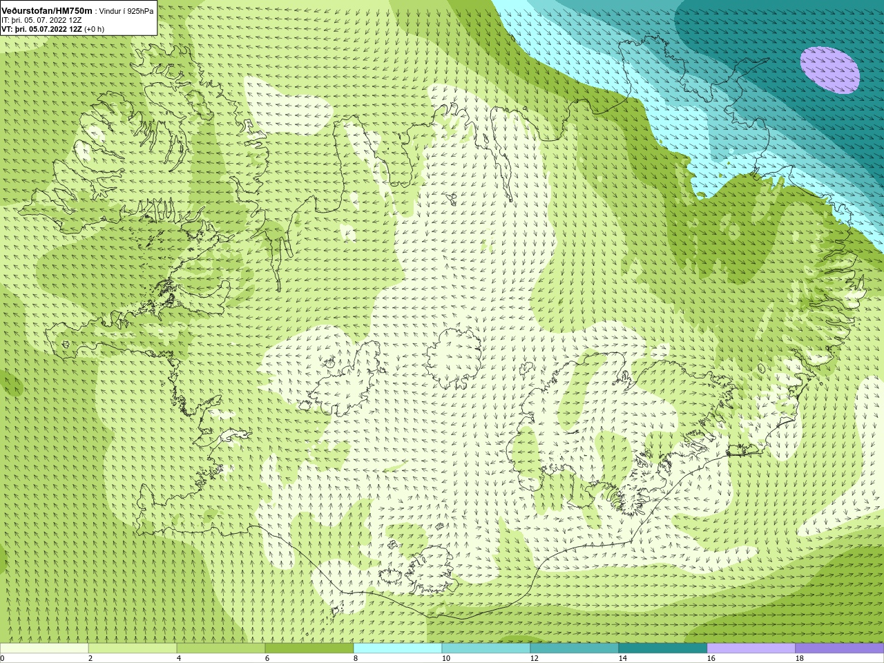Click the dark green 6–8 legend swatch
884x663 pixels.
tap(309, 648)
